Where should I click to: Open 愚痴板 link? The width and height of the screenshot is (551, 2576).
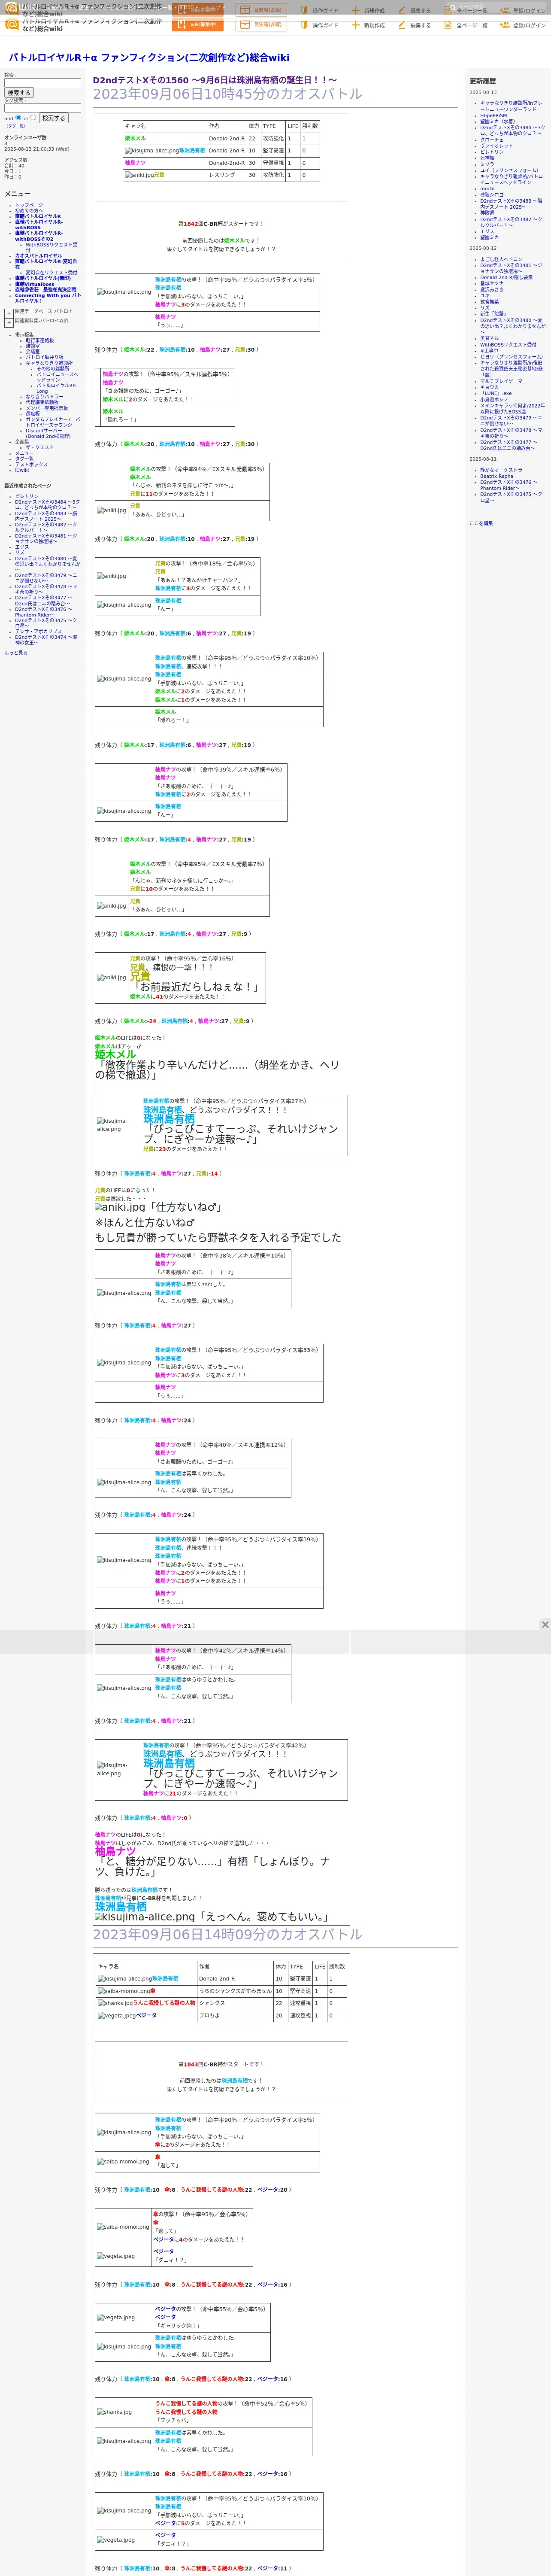coord(33,414)
